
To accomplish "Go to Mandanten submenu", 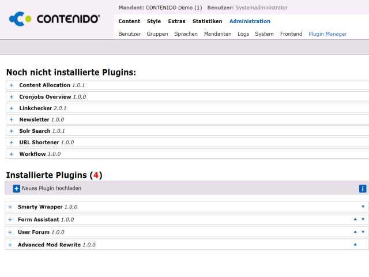I will tap(218, 34).
